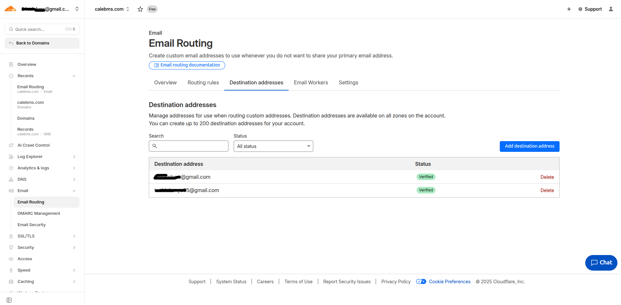Click the SSL/TLS lock icon

[x=11, y=236]
